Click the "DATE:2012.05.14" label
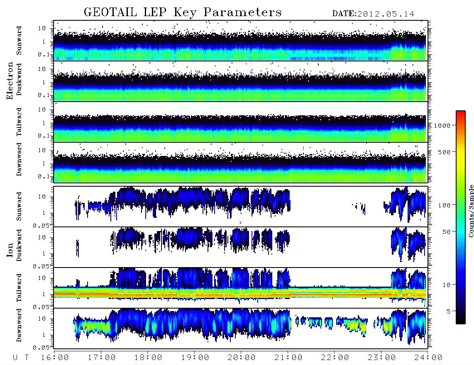 click(x=373, y=14)
